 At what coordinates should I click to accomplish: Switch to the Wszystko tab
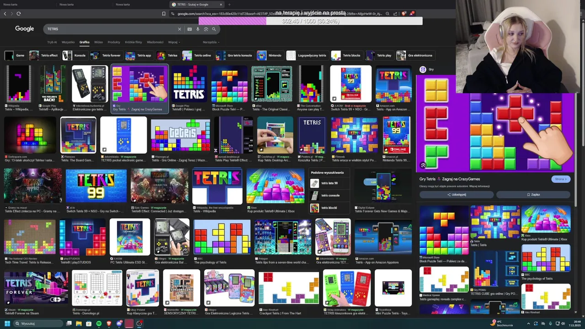68,42
